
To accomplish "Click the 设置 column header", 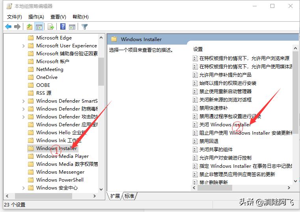I will (198, 49).
